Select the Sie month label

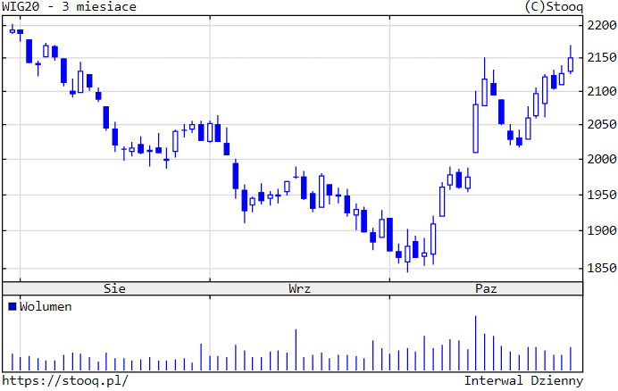(114, 288)
